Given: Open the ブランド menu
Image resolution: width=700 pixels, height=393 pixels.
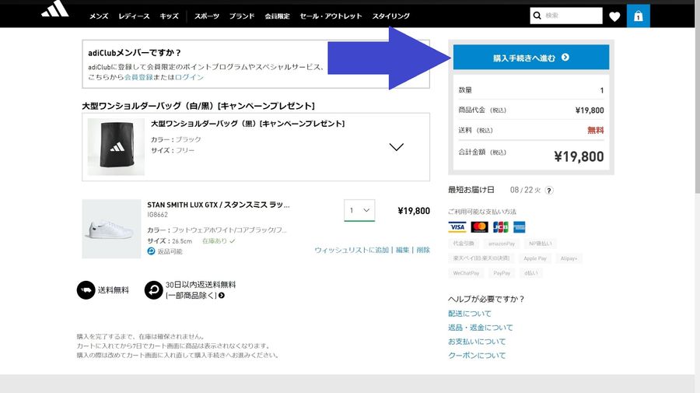Looking at the screenshot, I should [242, 16].
